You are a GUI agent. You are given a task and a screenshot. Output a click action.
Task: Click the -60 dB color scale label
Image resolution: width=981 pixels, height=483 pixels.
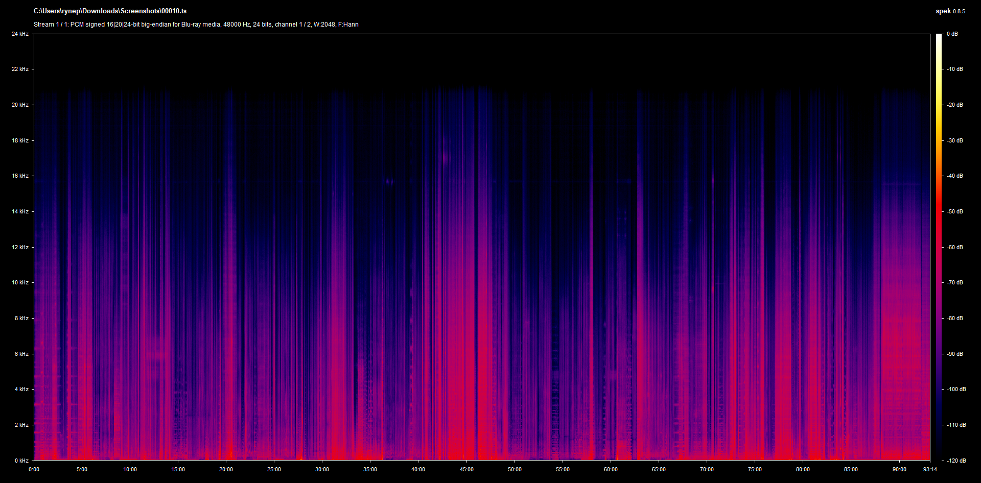pyautogui.click(x=954, y=247)
